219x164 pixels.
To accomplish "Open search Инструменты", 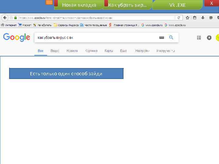I will (166, 51).
